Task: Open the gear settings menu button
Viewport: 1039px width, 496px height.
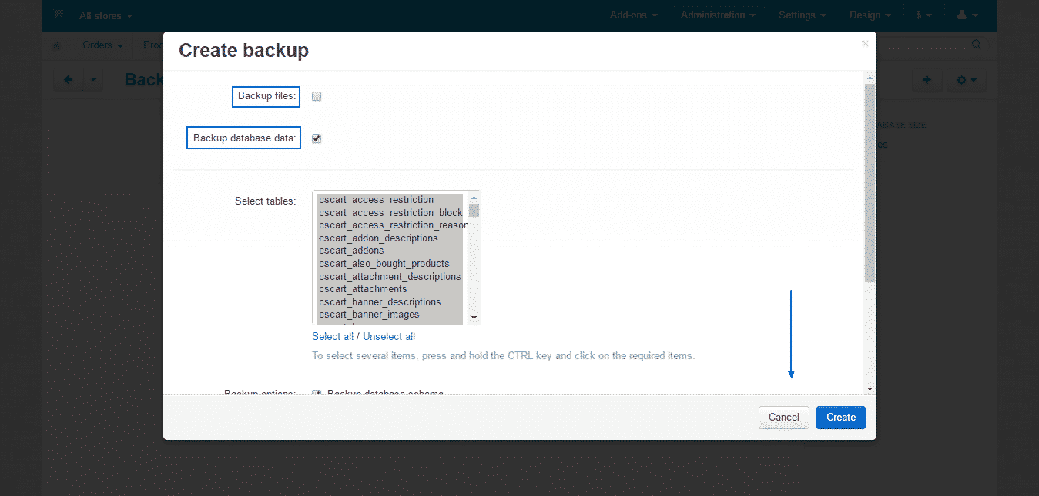Action: (x=966, y=79)
